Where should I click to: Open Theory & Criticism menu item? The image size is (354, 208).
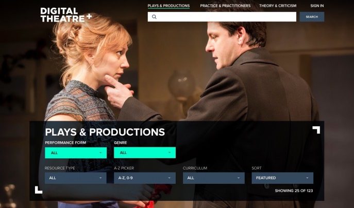pyautogui.click(x=278, y=6)
